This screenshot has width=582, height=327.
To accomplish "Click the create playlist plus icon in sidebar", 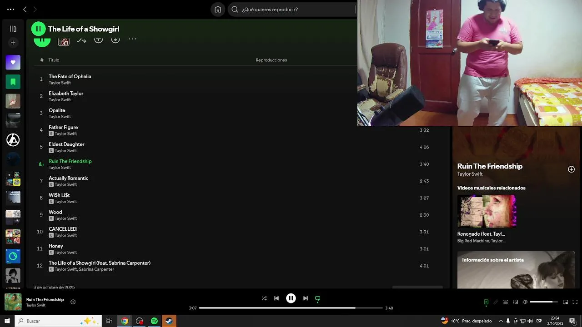I will click(13, 43).
